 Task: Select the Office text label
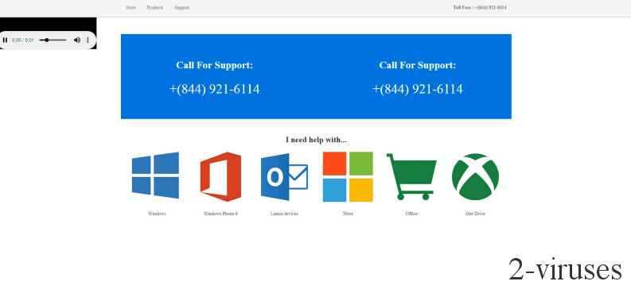tap(411, 214)
